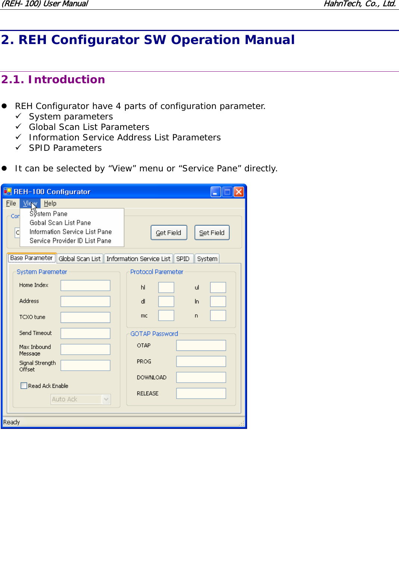399x570 pixels.
Task: Click the Home Index input field
Action: coord(85,285)
